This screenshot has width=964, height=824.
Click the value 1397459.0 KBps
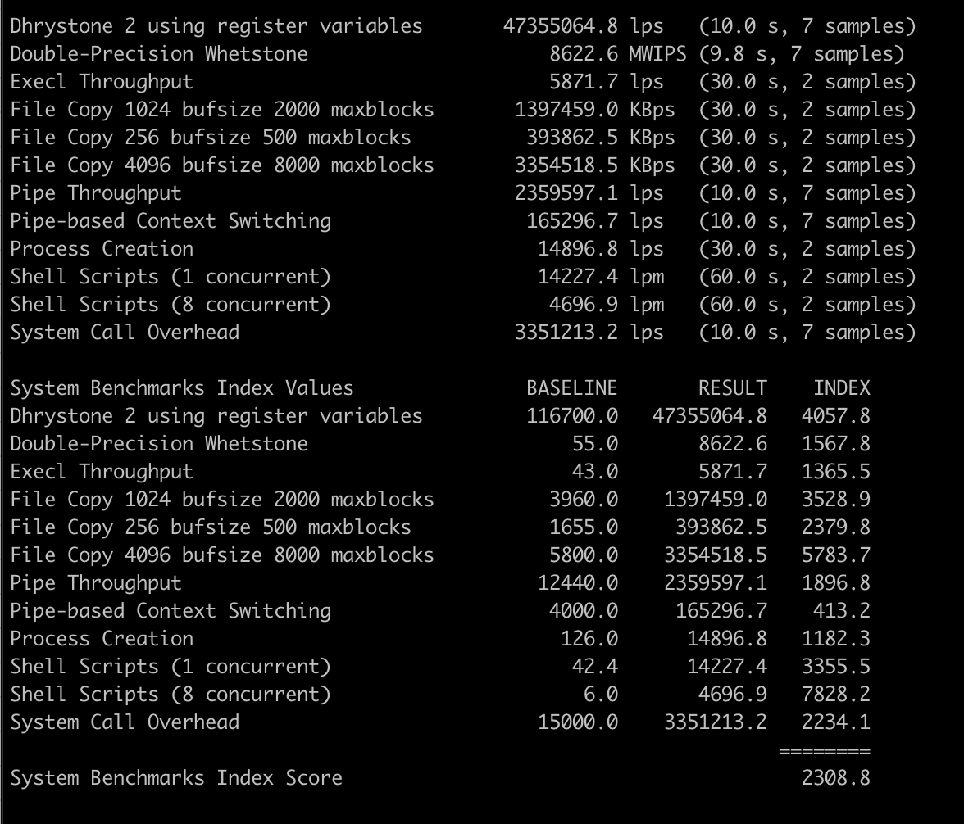[594, 110]
